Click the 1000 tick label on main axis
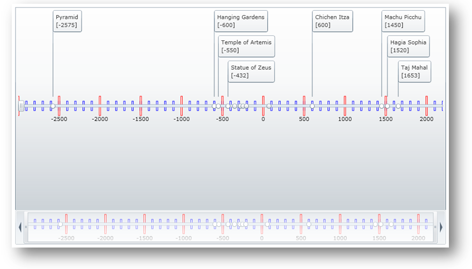The width and height of the screenshot is (472, 269). 345,119
